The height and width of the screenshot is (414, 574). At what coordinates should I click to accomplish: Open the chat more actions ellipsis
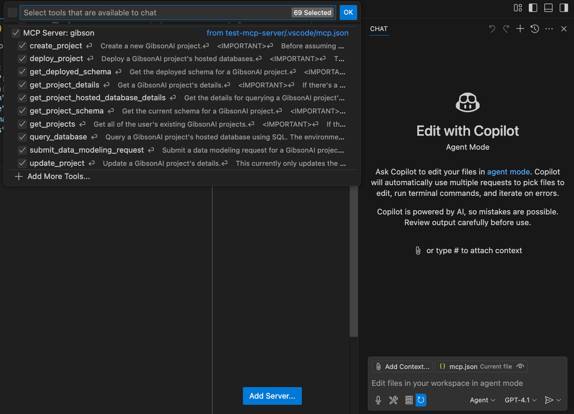click(x=549, y=29)
